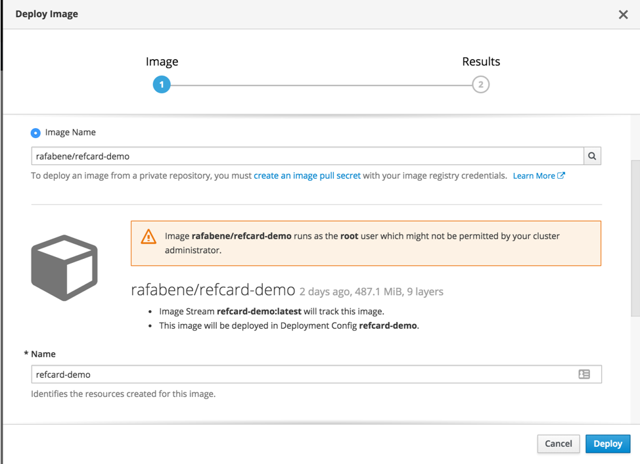
Task: Select the Image Name radio button
Action: (x=35, y=133)
